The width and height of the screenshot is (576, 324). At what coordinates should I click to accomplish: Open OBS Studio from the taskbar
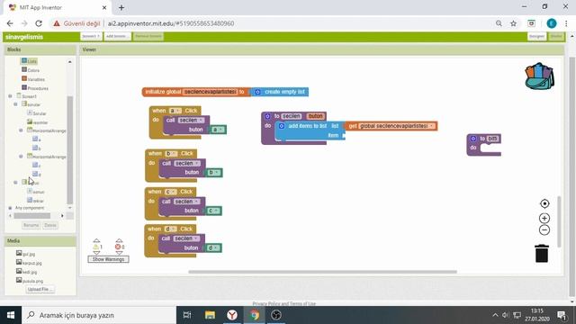276,315
